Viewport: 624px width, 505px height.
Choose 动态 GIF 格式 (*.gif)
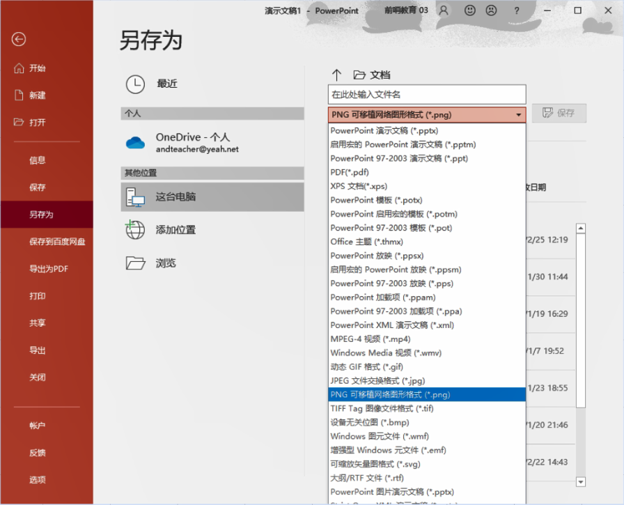[x=427, y=367]
